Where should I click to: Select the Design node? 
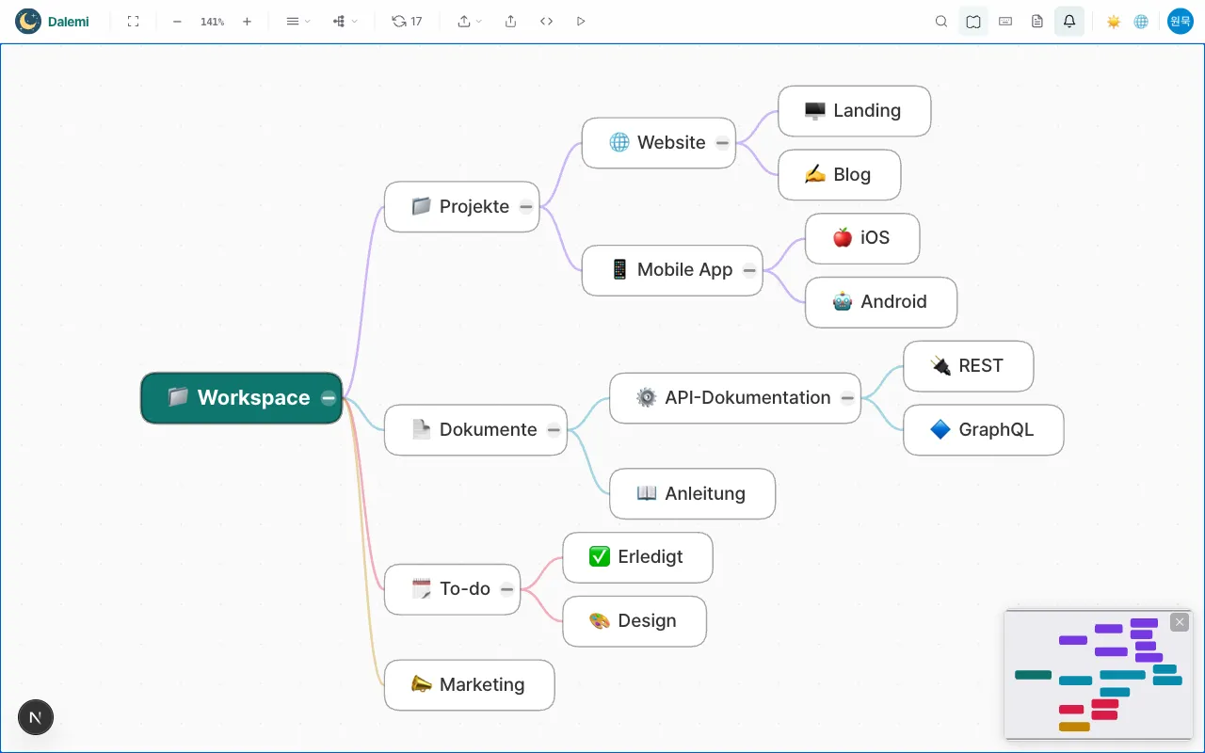click(635, 621)
